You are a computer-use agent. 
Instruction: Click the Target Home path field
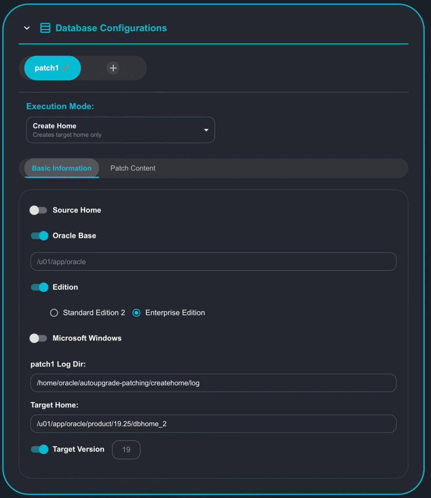(213, 424)
